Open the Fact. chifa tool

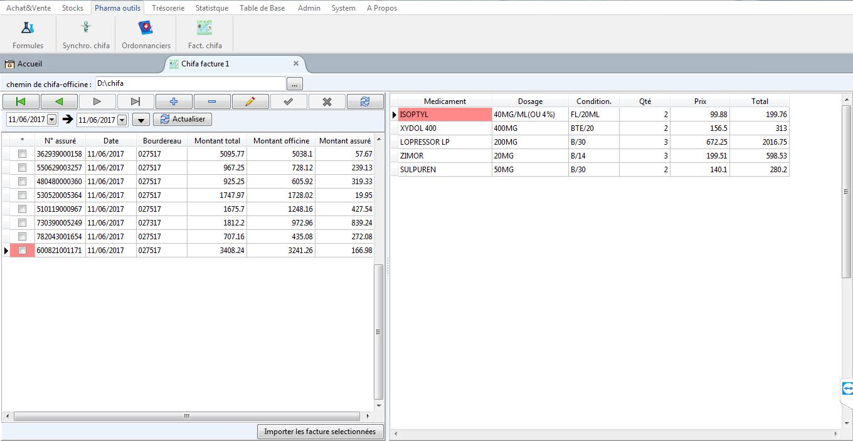tap(204, 34)
